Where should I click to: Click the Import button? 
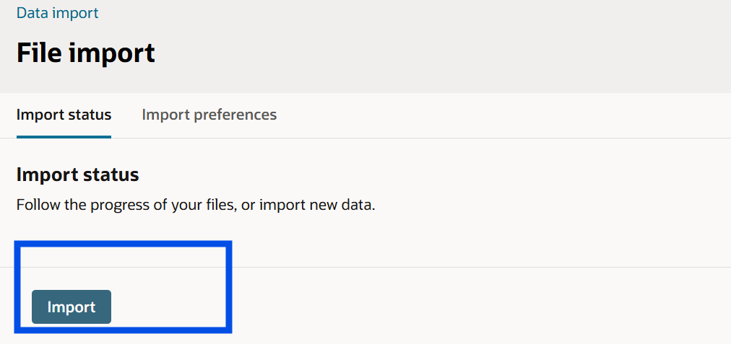(x=72, y=306)
